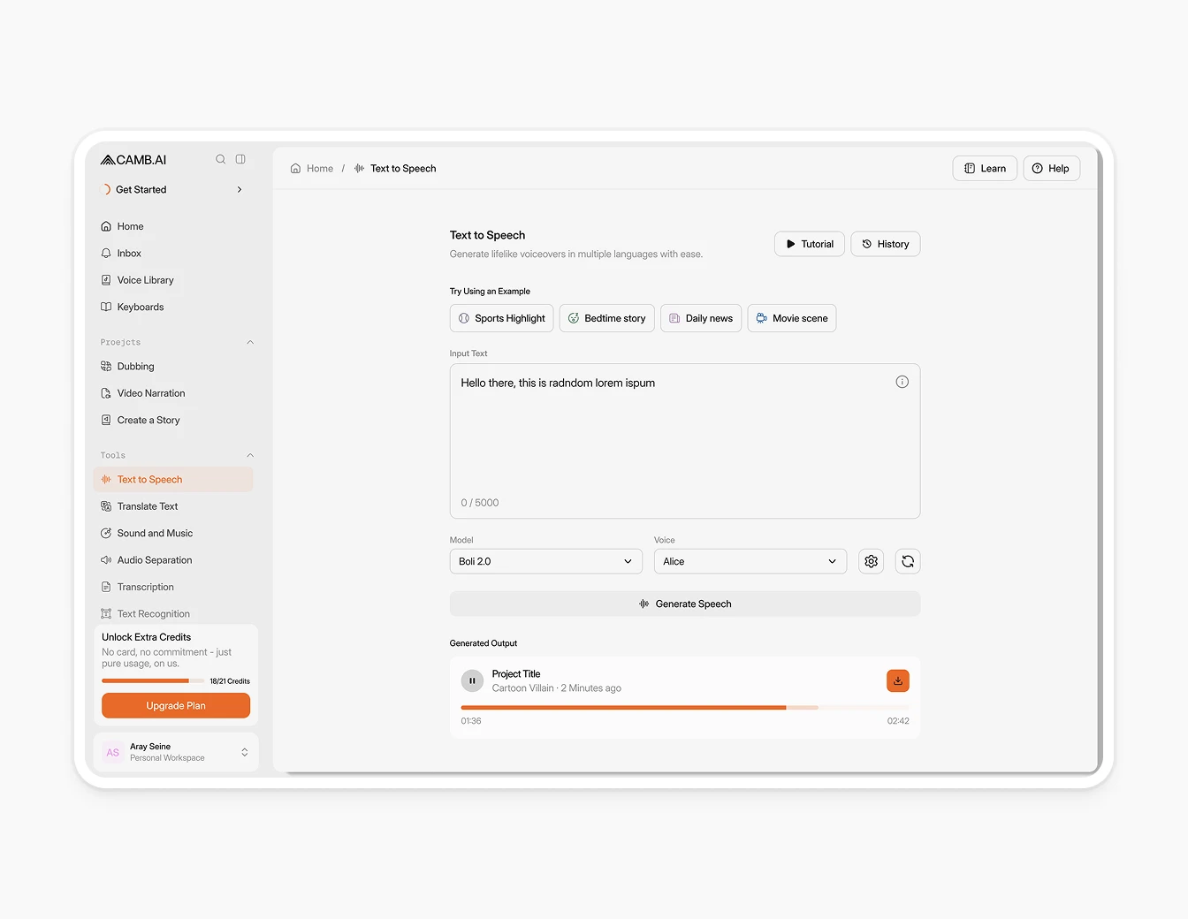The image size is (1188, 919).
Task: Open the History panel
Action: (x=885, y=244)
